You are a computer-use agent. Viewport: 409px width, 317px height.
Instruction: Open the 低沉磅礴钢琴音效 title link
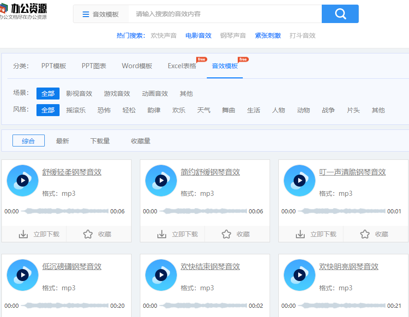pos(72,266)
